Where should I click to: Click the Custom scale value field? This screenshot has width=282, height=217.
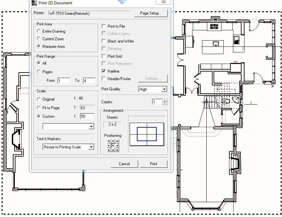coord(87,116)
